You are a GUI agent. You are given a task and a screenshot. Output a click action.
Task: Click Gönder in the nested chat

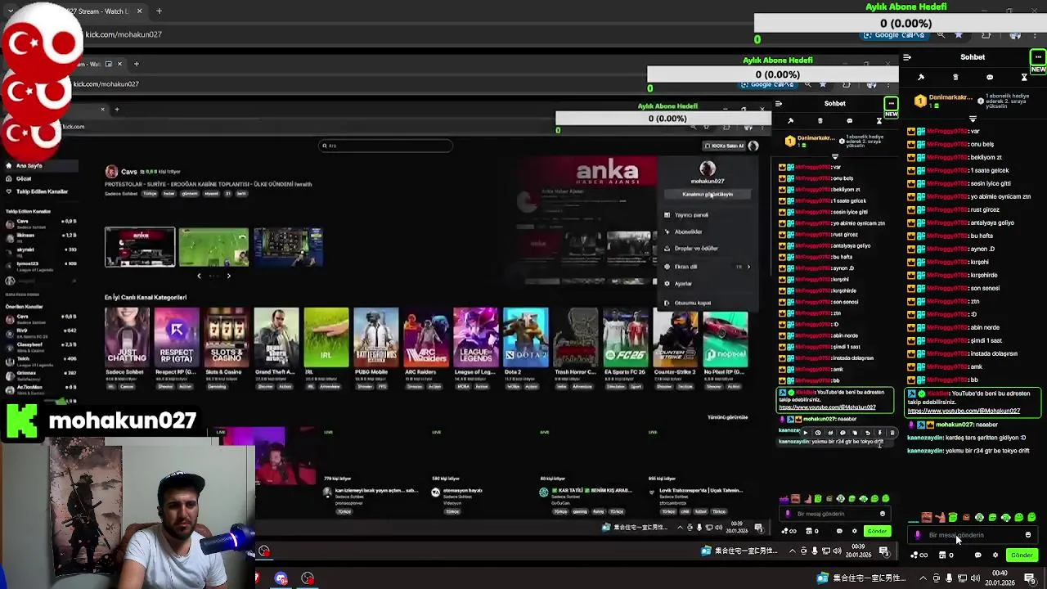[x=877, y=532]
